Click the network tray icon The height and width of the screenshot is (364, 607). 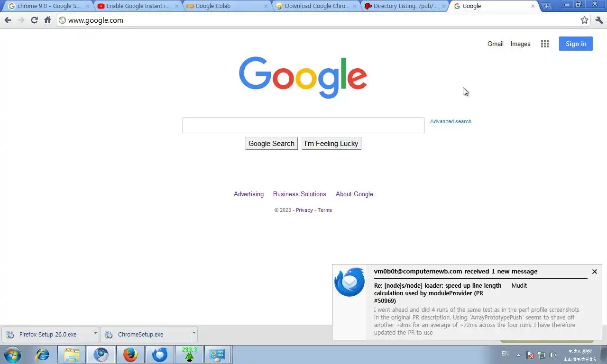click(x=542, y=355)
